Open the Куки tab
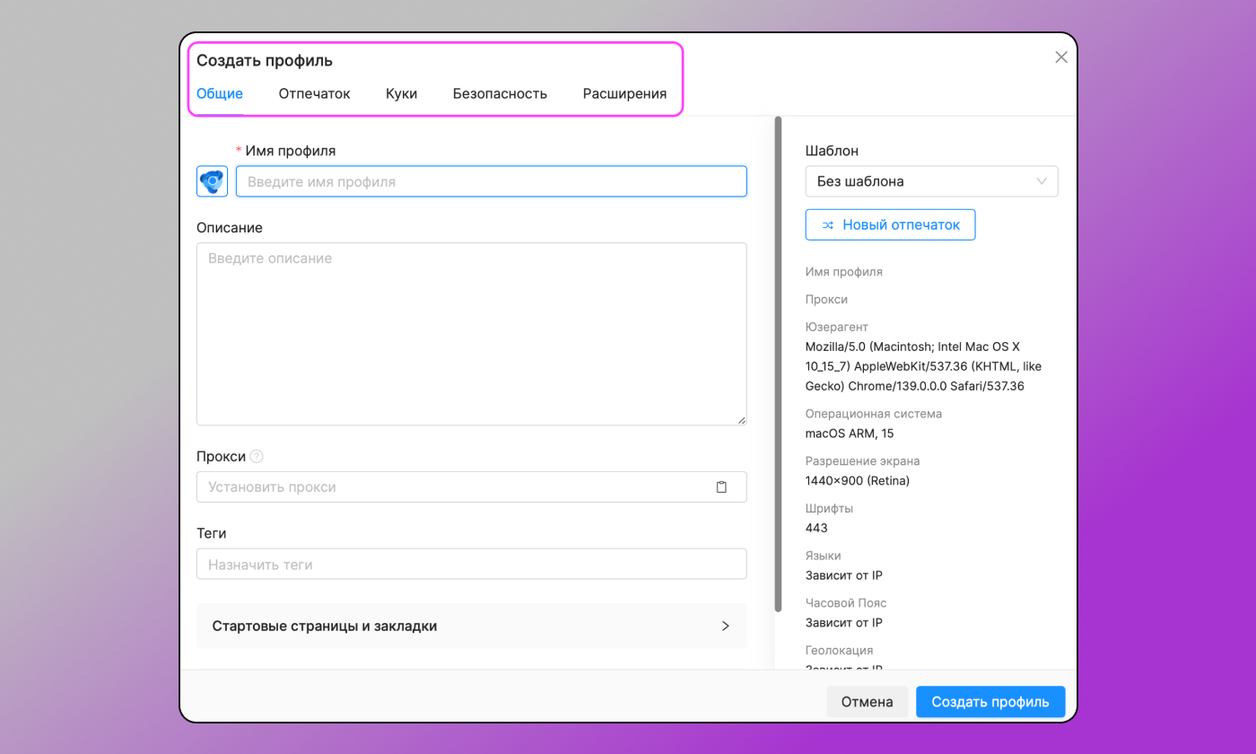The width and height of the screenshot is (1256, 754). (401, 93)
